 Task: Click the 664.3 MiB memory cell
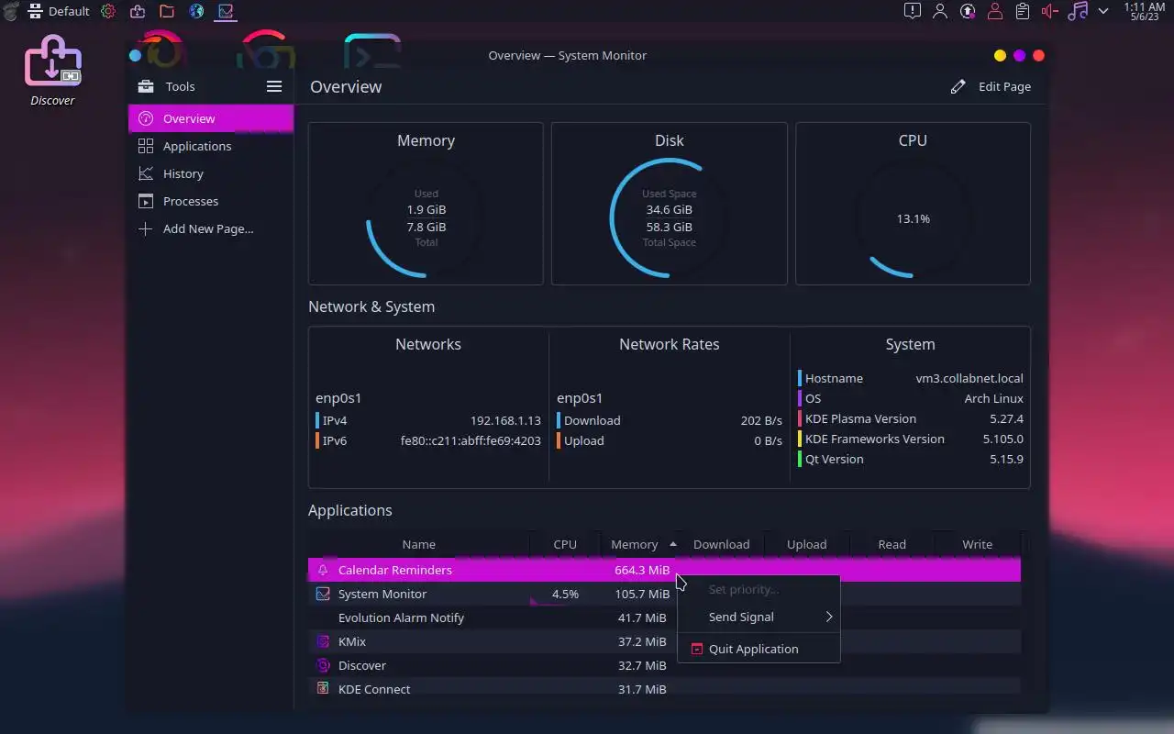coord(642,570)
